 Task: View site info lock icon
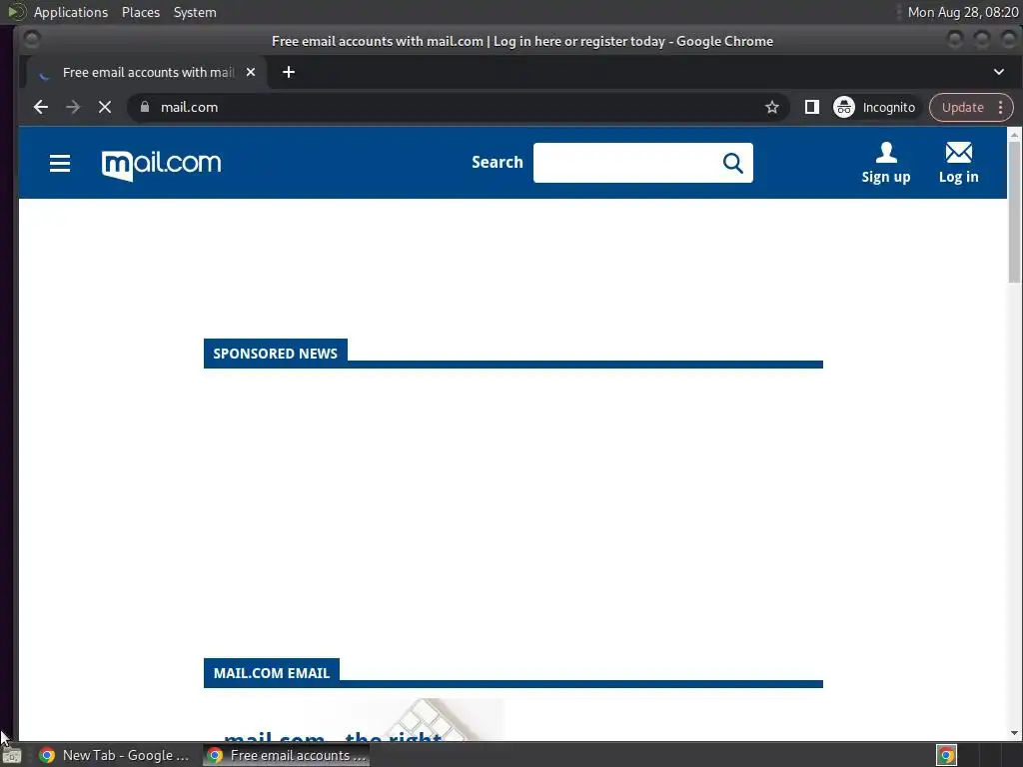pyautogui.click(x=145, y=107)
